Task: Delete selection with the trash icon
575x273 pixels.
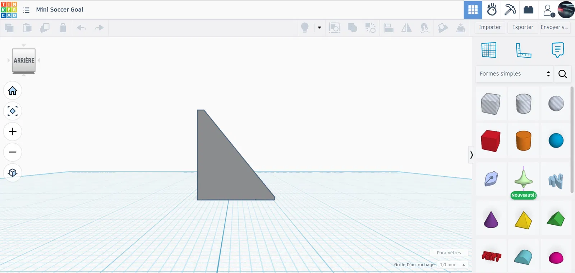Action: point(63,28)
